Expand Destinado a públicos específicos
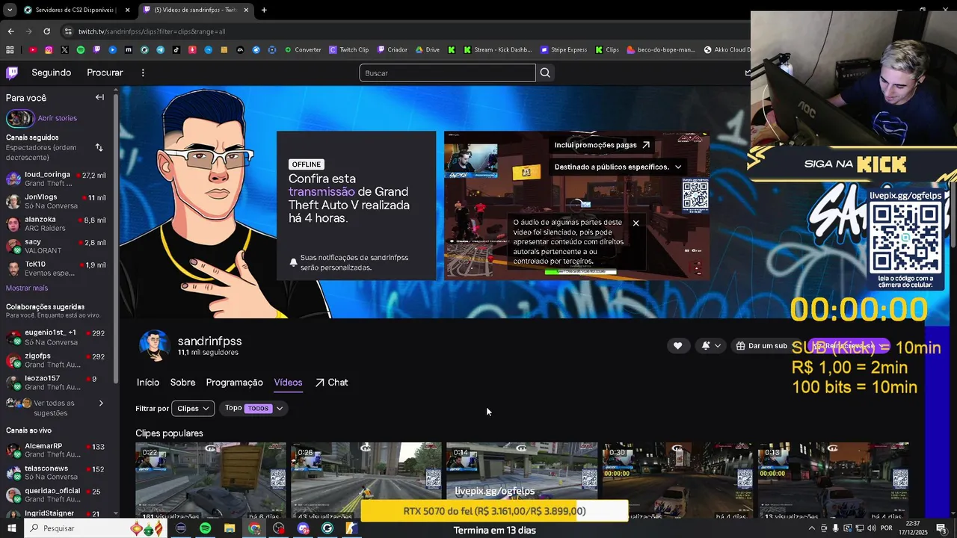This screenshot has width=957, height=538. (x=618, y=167)
